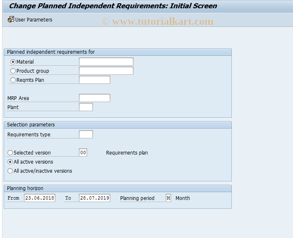Click the Planned independent requirements for header

pyautogui.click(x=118, y=52)
